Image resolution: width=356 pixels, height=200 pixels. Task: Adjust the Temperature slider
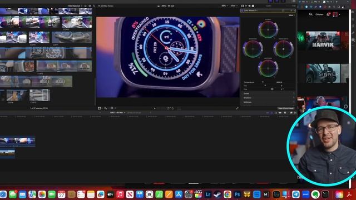coord(263,82)
